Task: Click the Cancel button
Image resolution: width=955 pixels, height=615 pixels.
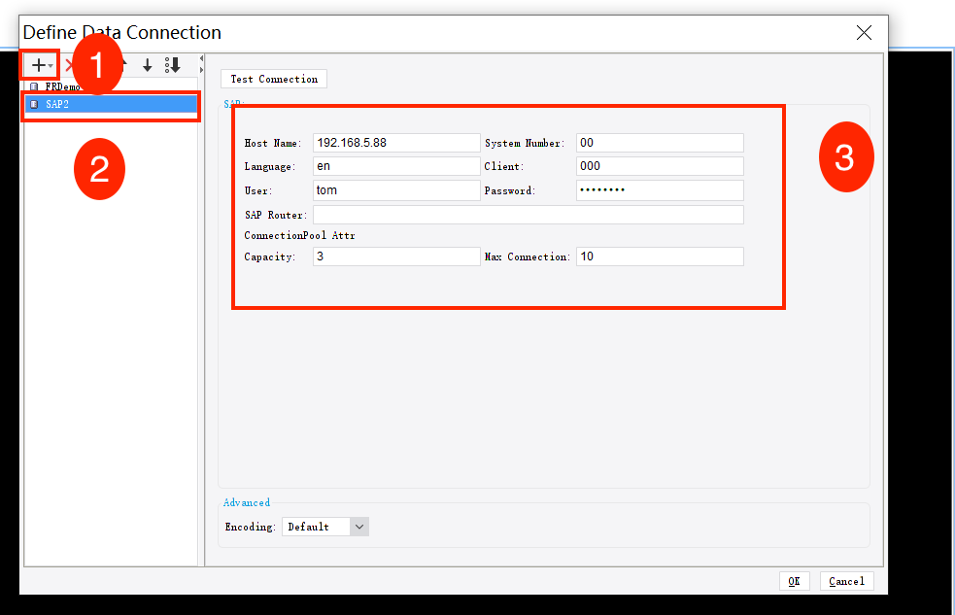Action: (x=846, y=581)
